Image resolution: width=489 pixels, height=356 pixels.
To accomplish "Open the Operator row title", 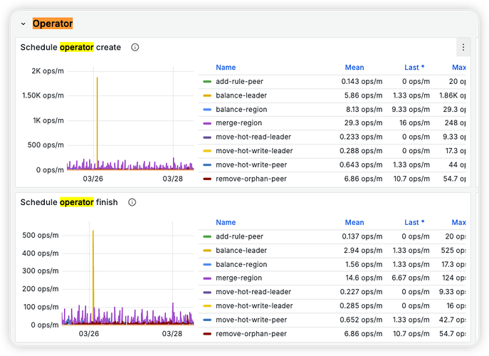I will (53, 23).
